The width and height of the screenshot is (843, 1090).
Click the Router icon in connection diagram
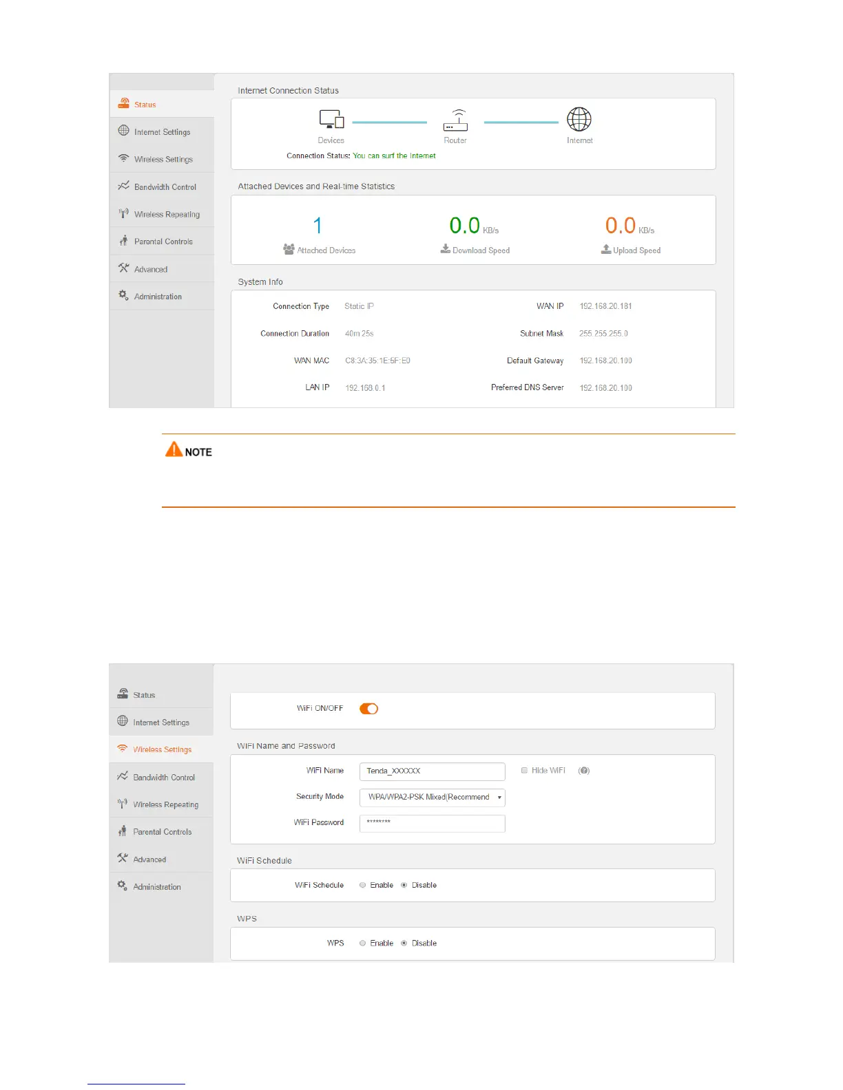455,120
